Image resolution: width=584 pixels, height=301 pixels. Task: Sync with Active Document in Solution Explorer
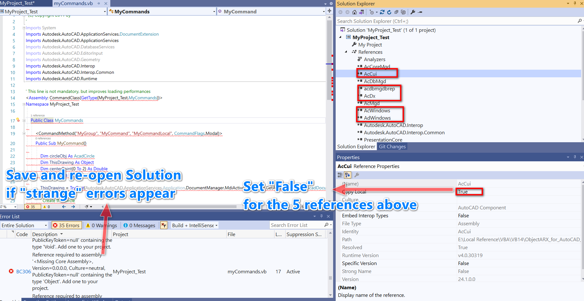[382, 12]
